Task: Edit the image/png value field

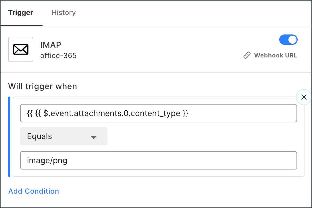Action: point(158,160)
